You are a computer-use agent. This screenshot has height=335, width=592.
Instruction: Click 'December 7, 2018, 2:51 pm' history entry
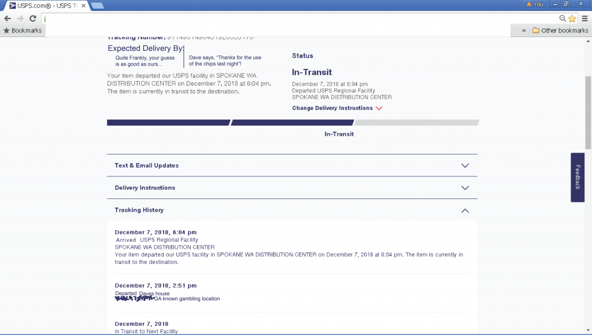(x=156, y=285)
